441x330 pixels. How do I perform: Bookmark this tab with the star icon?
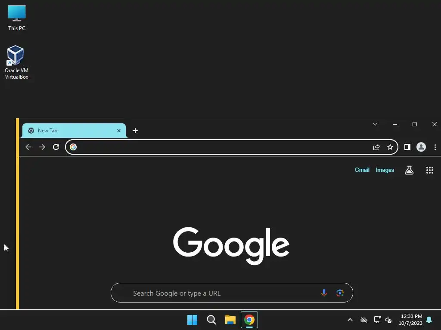point(390,147)
